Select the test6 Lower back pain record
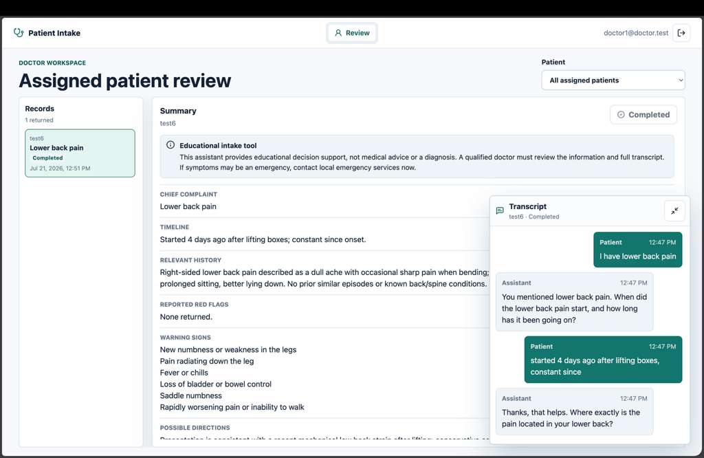 [x=80, y=153]
